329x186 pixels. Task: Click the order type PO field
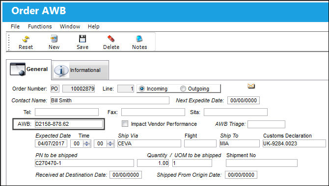point(55,89)
